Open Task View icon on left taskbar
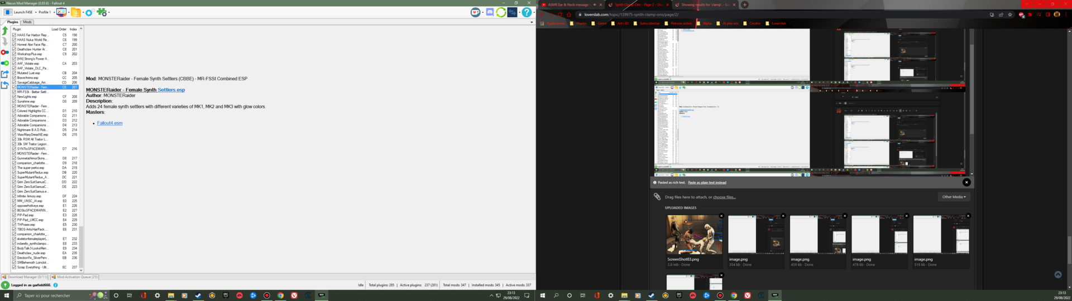Screen dimensions: 1072x301 coord(130,295)
